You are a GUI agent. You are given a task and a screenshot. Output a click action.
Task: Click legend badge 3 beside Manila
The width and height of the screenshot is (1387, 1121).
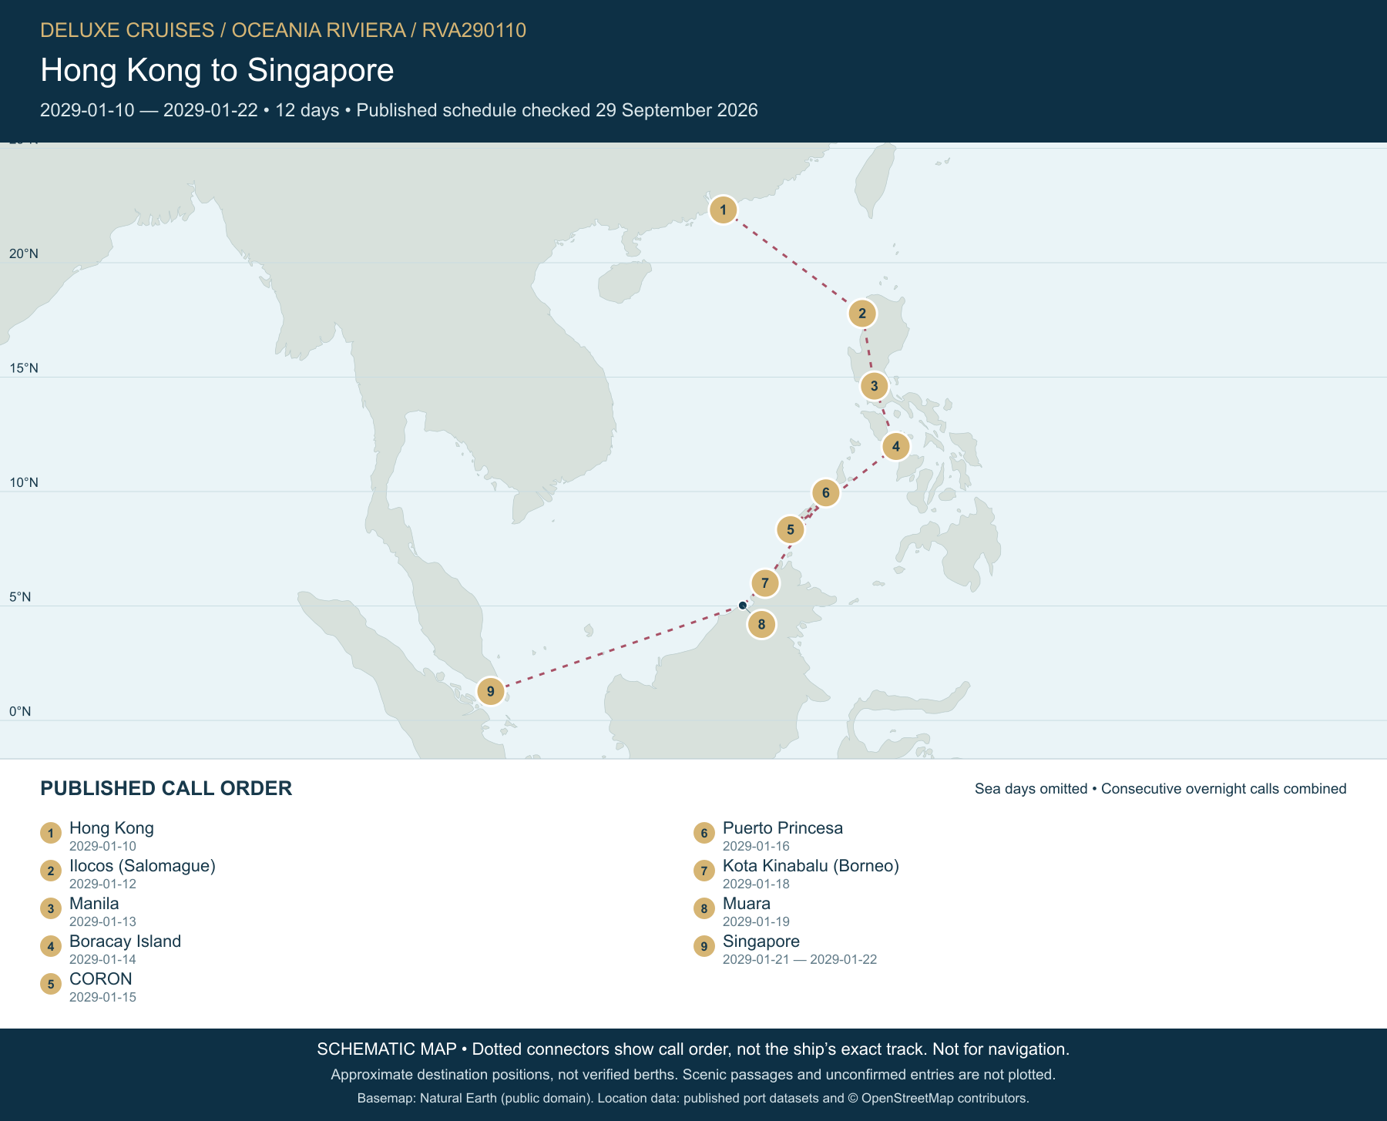click(51, 908)
